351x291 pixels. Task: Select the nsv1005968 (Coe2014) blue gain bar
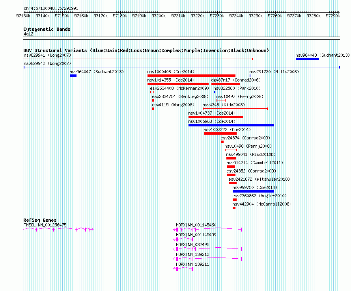[x=231, y=125]
